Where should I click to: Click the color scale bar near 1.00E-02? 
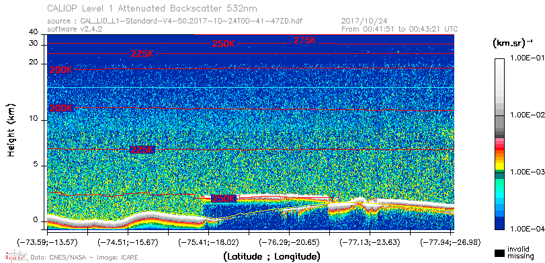[499, 115]
